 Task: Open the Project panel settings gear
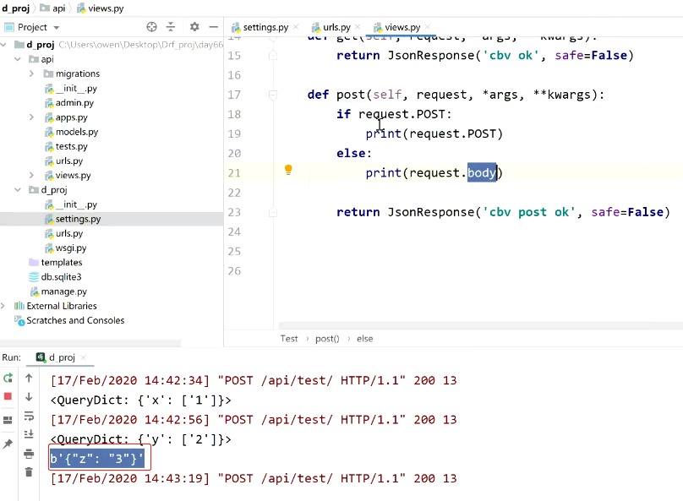194,27
